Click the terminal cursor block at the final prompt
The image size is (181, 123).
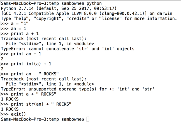[x=88, y=119]
